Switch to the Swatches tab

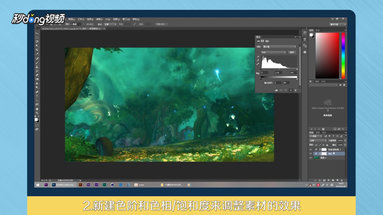pyautogui.click(x=317, y=30)
